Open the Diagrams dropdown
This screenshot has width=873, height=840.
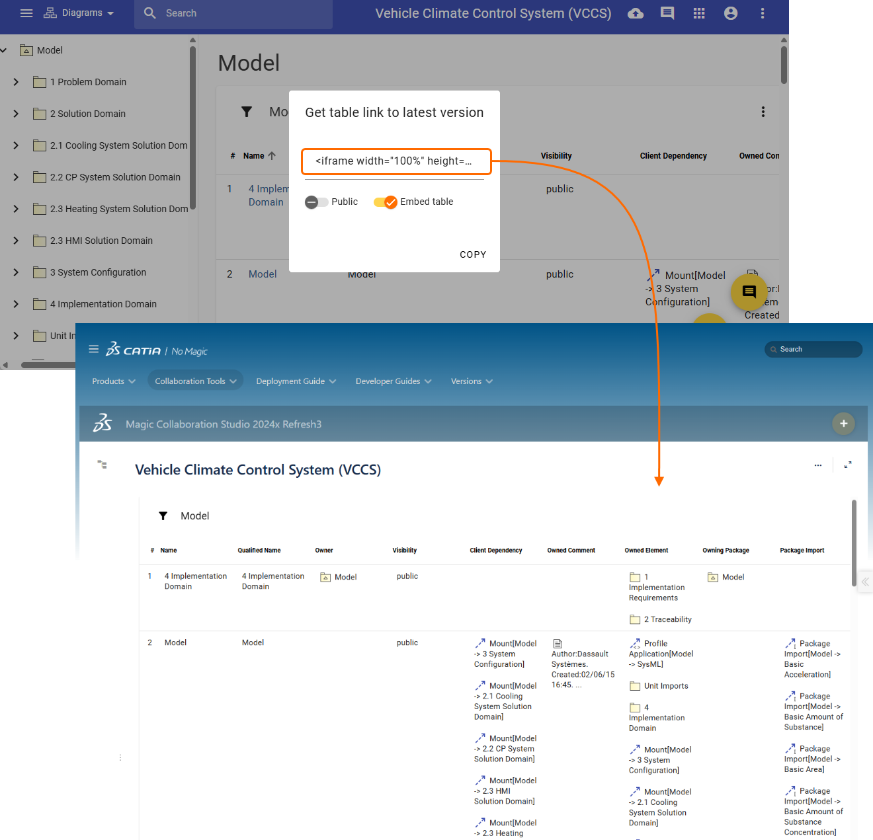click(79, 13)
